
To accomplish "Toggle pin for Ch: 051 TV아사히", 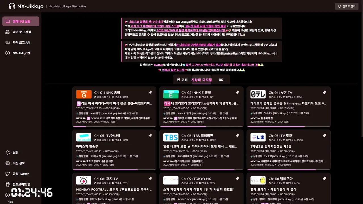I will (150, 135).
